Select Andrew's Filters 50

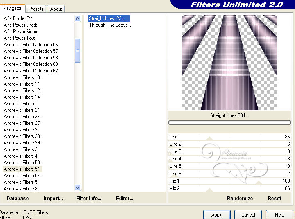coord(22,163)
